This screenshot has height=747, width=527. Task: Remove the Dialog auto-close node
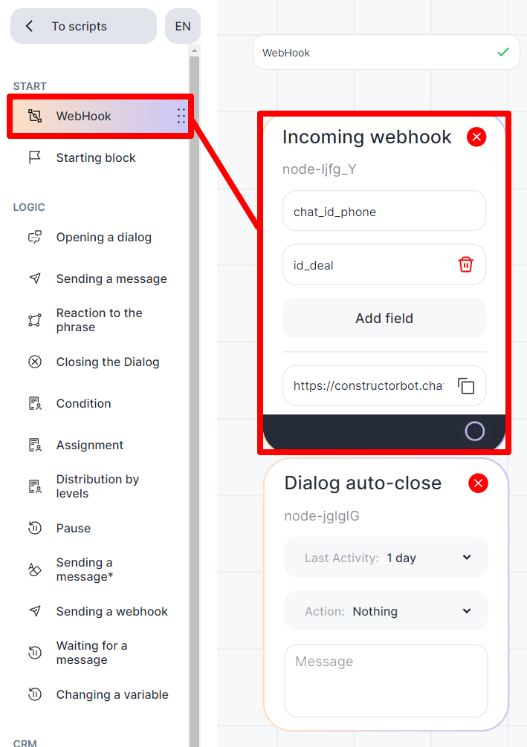click(479, 483)
